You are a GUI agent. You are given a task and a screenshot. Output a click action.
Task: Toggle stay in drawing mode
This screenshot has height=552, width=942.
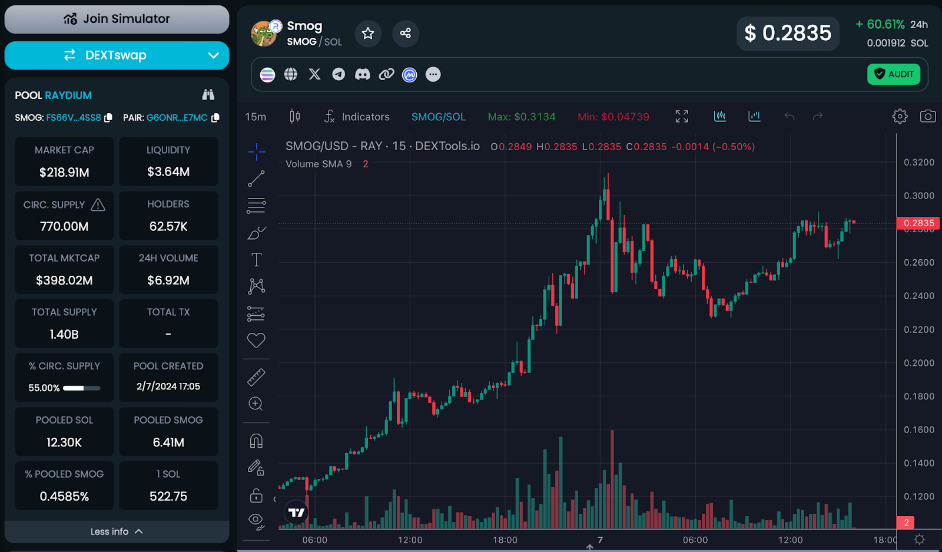pyautogui.click(x=256, y=468)
